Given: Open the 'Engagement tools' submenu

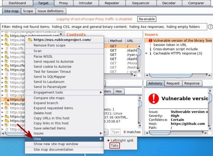Looking at the screenshot, I should (65, 92).
